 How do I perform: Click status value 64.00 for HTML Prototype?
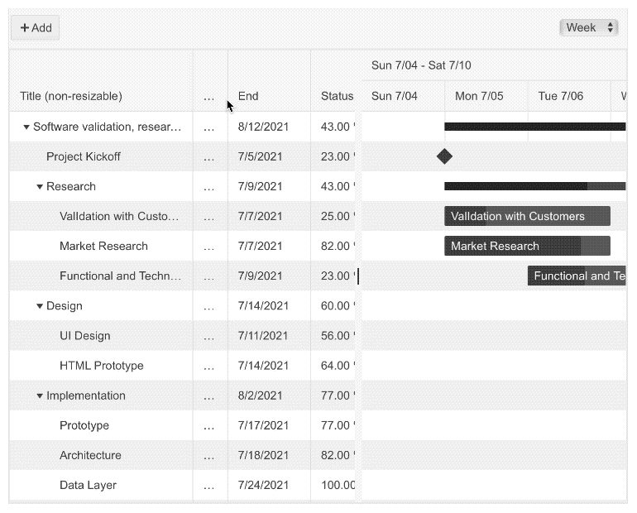(x=333, y=366)
